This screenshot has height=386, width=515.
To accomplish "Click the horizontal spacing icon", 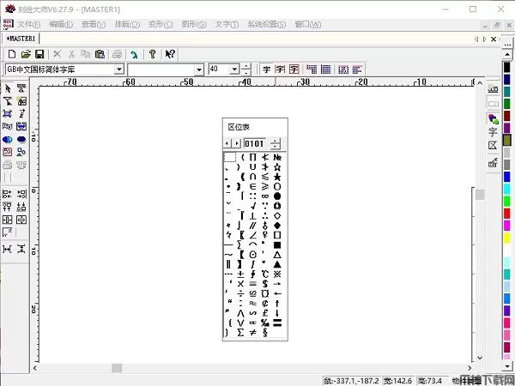I will (8, 249).
